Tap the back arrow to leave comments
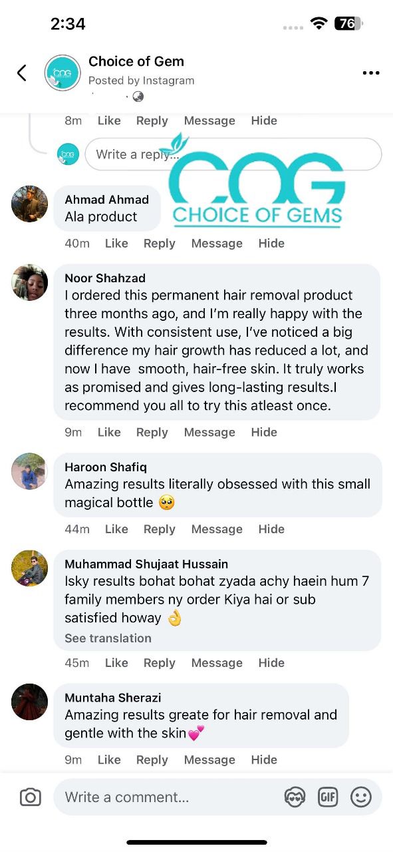Screen dimensions: 393x852 (x=21, y=73)
